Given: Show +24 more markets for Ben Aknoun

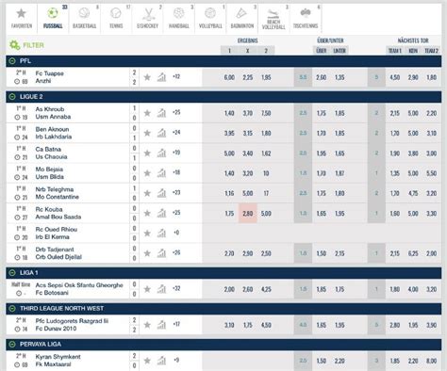Looking at the screenshot, I should click(176, 133).
